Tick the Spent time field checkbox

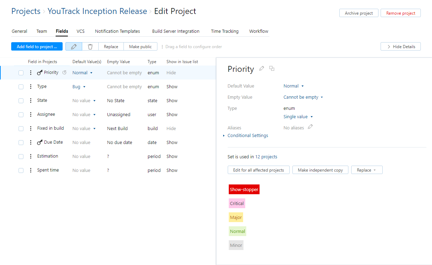point(21,171)
